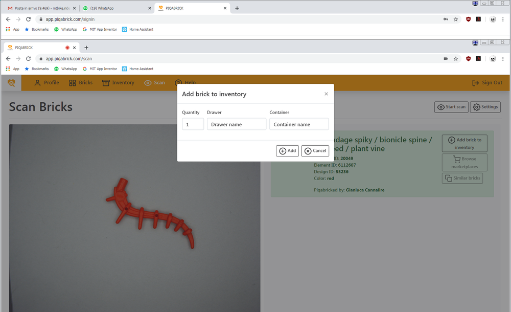Open the Inventory menu item
The image size is (511, 312).
click(x=118, y=83)
